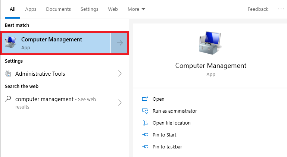Click the Feedback link
The width and height of the screenshot is (287, 157).
pos(258,9)
